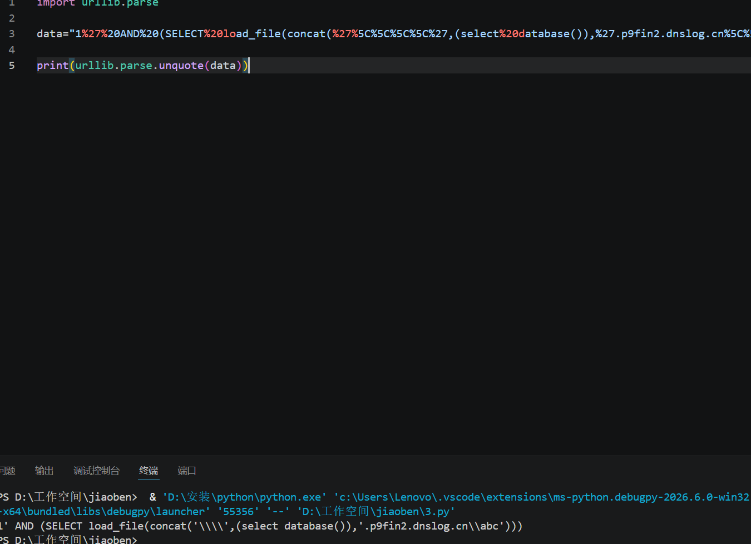
Task: Click line number 5 in the gutter
Action: 12,66
